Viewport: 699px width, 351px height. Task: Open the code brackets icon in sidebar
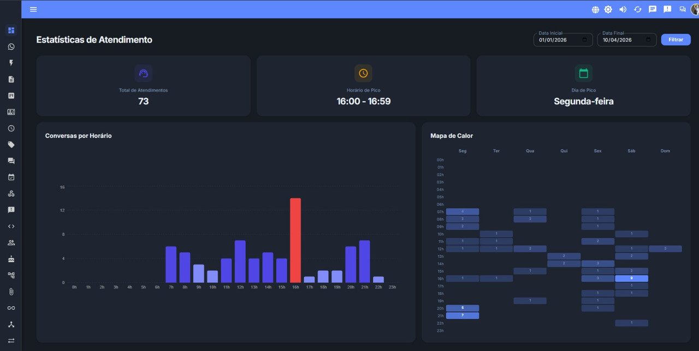11,226
